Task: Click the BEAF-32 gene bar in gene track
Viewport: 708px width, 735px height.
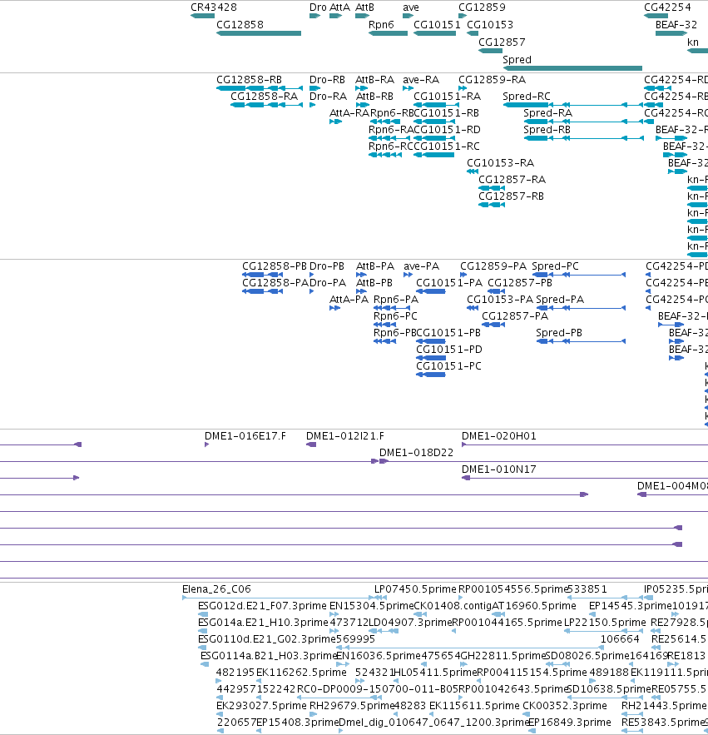Action: pyautogui.click(x=671, y=33)
